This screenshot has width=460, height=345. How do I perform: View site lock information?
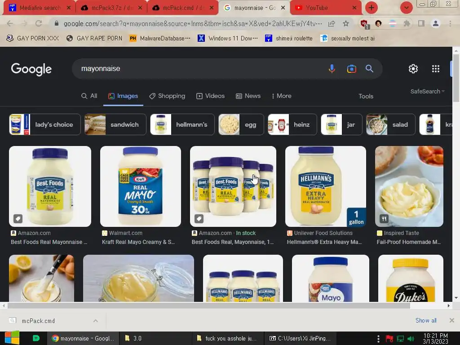(57, 23)
